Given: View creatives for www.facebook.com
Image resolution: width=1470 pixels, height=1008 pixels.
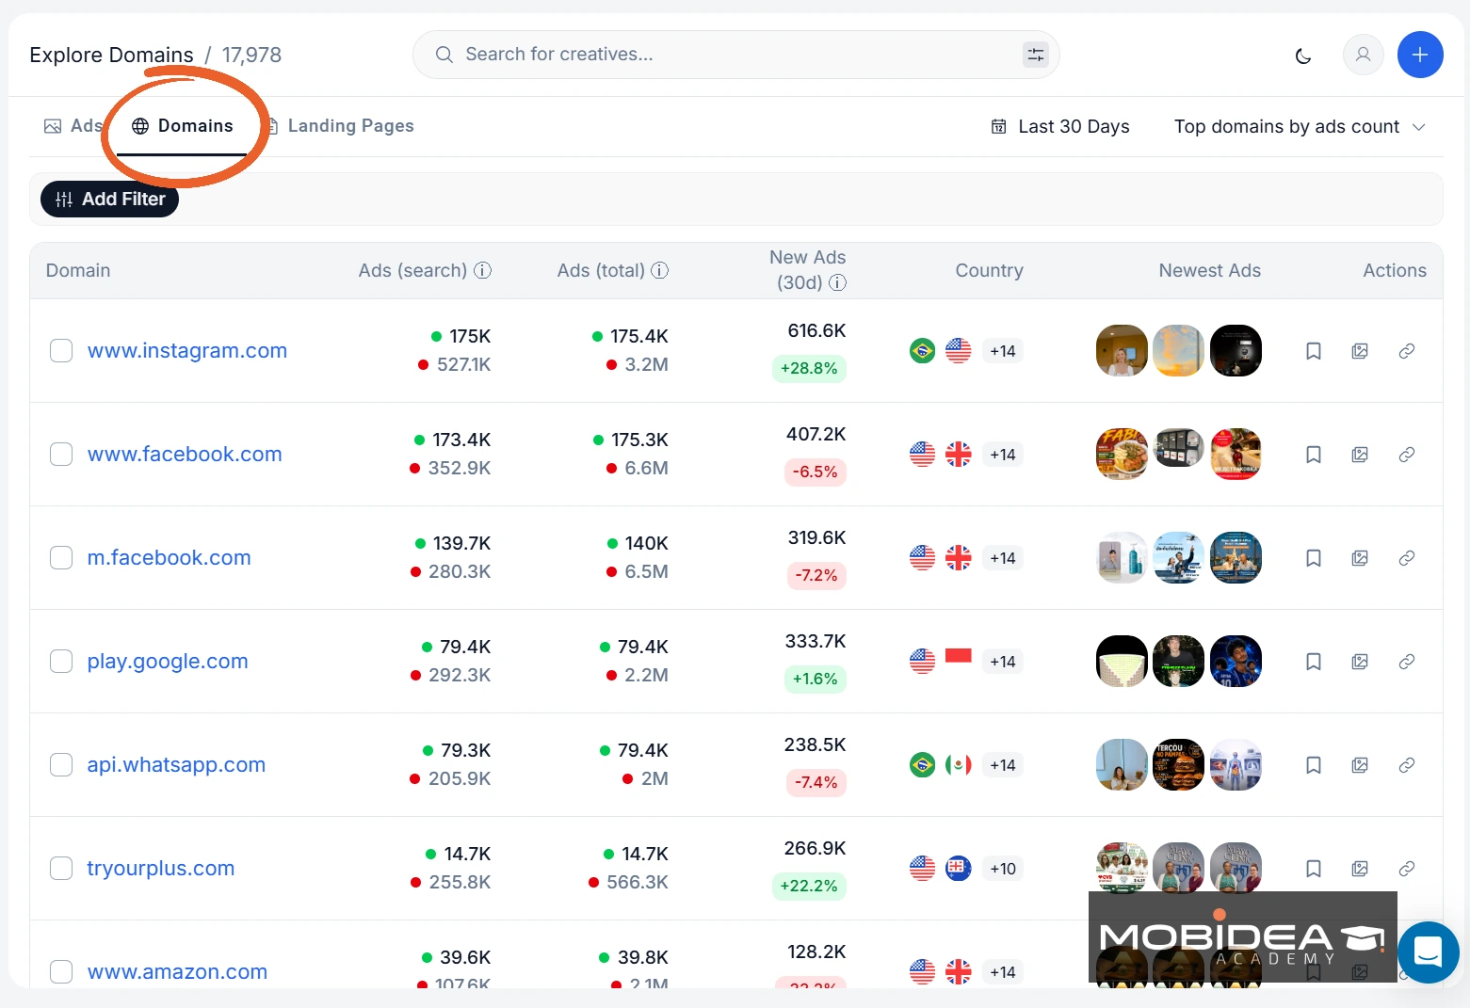Looking at the screenshot, I should click(1360, 455).
